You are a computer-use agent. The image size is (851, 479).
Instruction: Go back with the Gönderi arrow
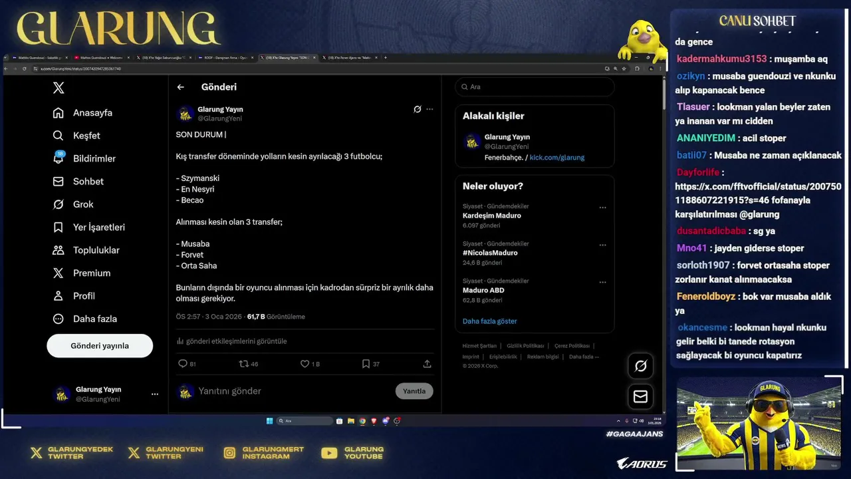(x=180, y=87)
